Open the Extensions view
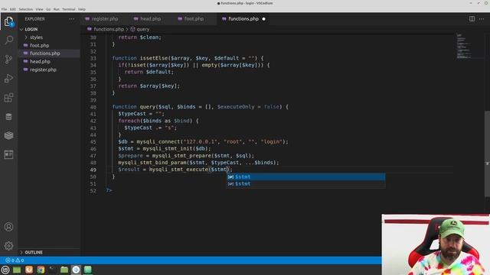490x275 pixels. point(8,98)
